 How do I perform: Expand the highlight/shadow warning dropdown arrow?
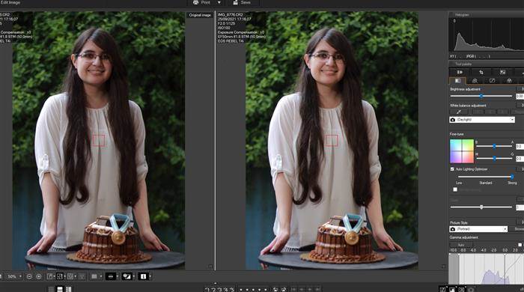click(x=134, y=276)
